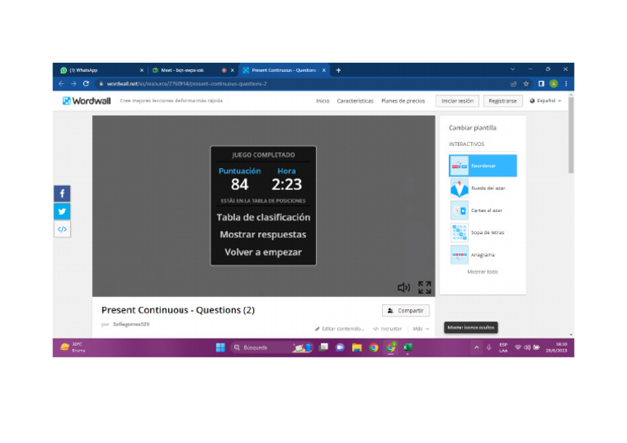Mute the game sound with the speaker icon
Screen dimensions: 627x443
point(403,287)
